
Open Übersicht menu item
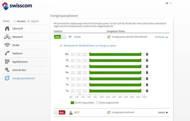25,28
